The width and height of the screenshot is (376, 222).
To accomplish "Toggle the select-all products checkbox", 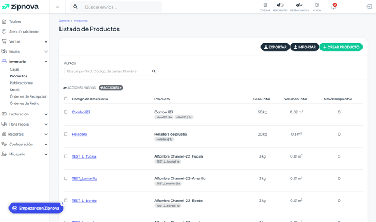I will (66, 99).
